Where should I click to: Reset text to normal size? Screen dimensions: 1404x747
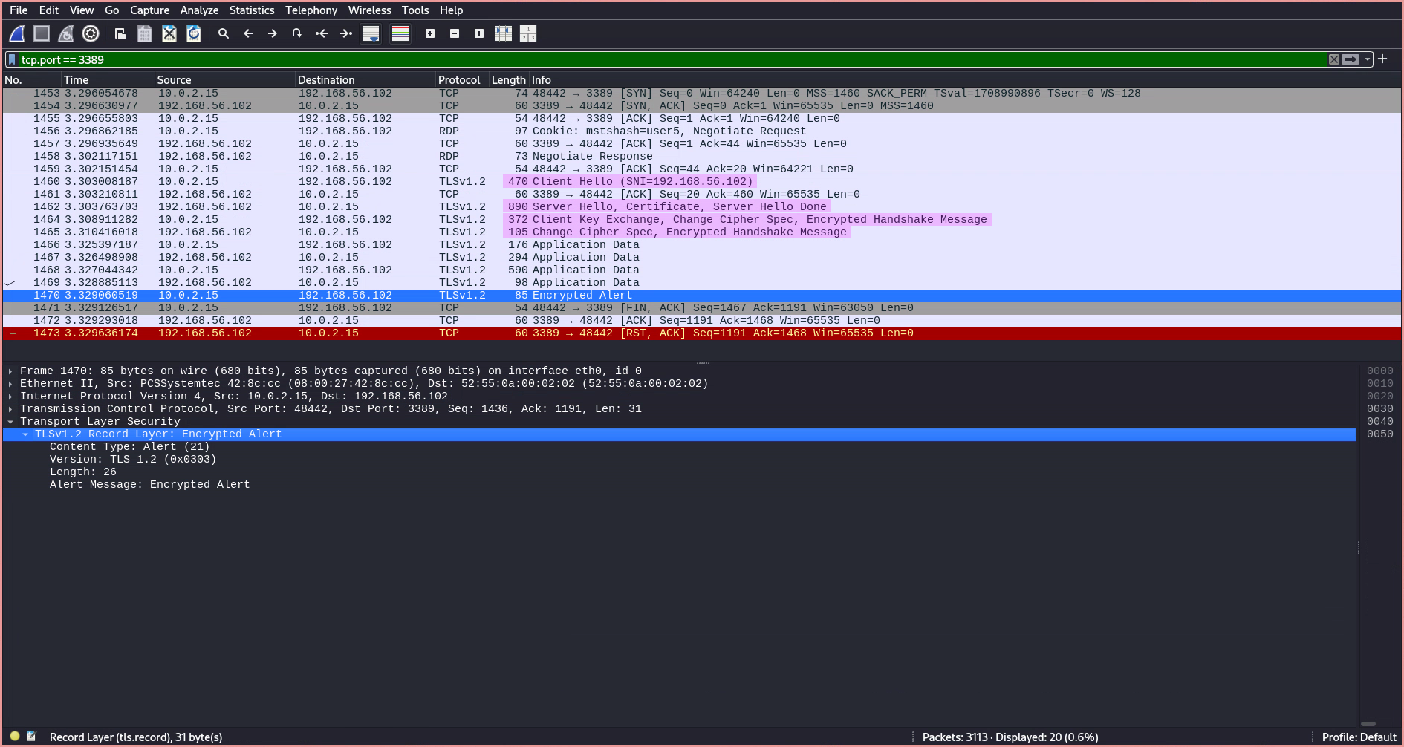click(479, 33)
